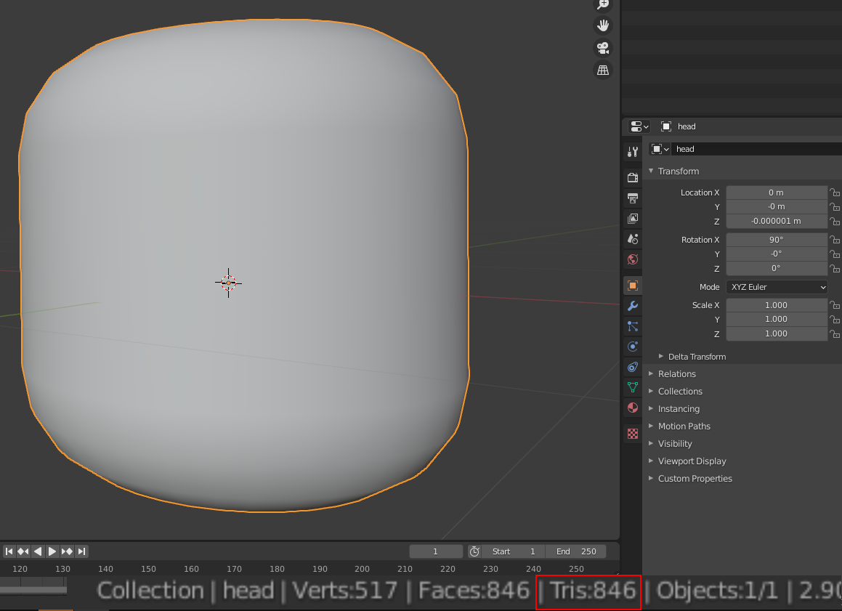Image resolution: width=842 pixels, height=611 pixels.
Task: Play the animation forward
Action: (x=52, y=551)
